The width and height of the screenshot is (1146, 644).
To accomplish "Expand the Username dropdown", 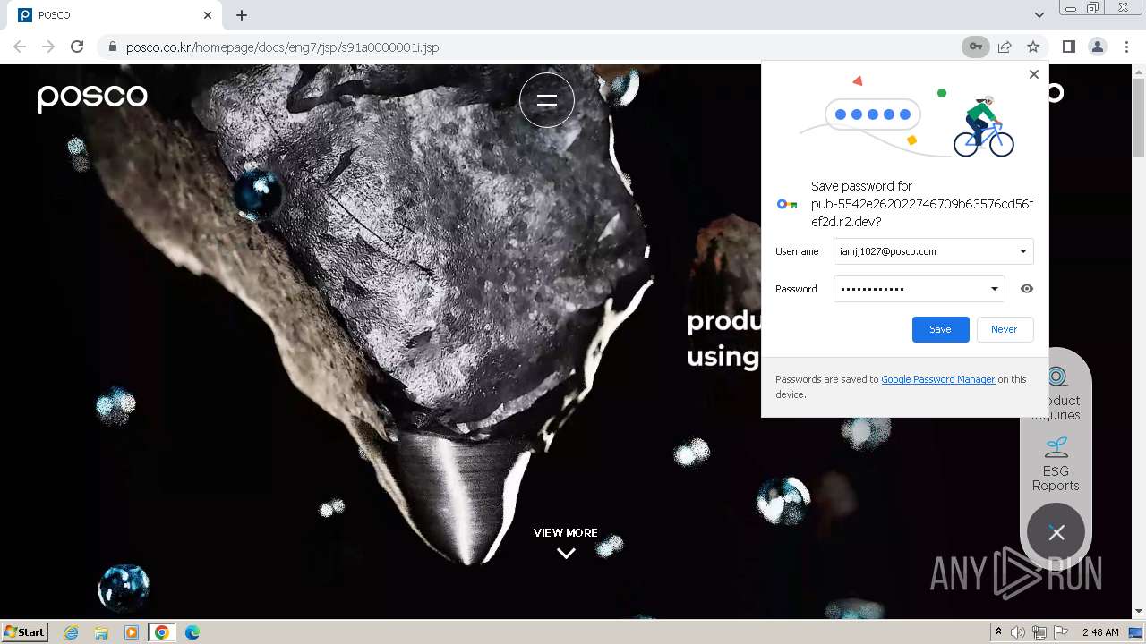I will click(1023, 251).
